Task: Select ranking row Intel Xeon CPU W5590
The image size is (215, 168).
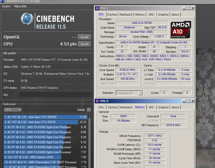Action: (45, 117)
